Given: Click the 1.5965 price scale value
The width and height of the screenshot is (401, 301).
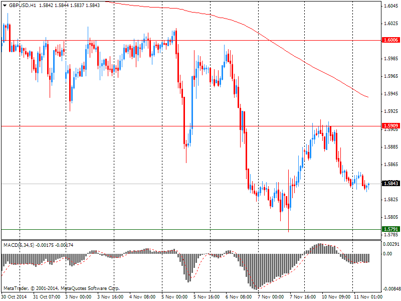Looking at the screenshot, I should click(391, 76).
